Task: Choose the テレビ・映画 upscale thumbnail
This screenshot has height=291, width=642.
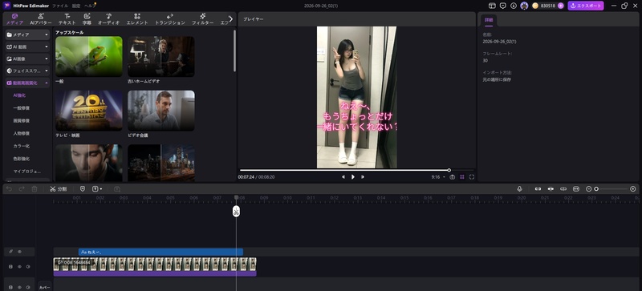Action: coord(89,111)
